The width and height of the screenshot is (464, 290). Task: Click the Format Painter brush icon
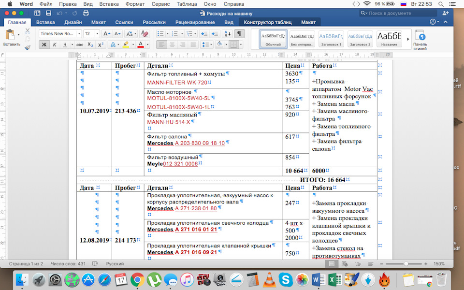tap(28, 47)
